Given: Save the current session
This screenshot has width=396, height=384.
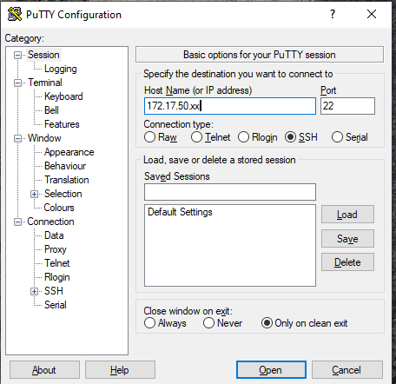Looking at the screenshot, I should pyautogui.click(x=347, y=239).
